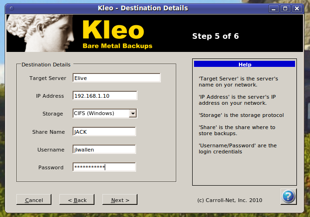
Task: Click the Username field showing jlwallen
Action: tap(104, 150)
